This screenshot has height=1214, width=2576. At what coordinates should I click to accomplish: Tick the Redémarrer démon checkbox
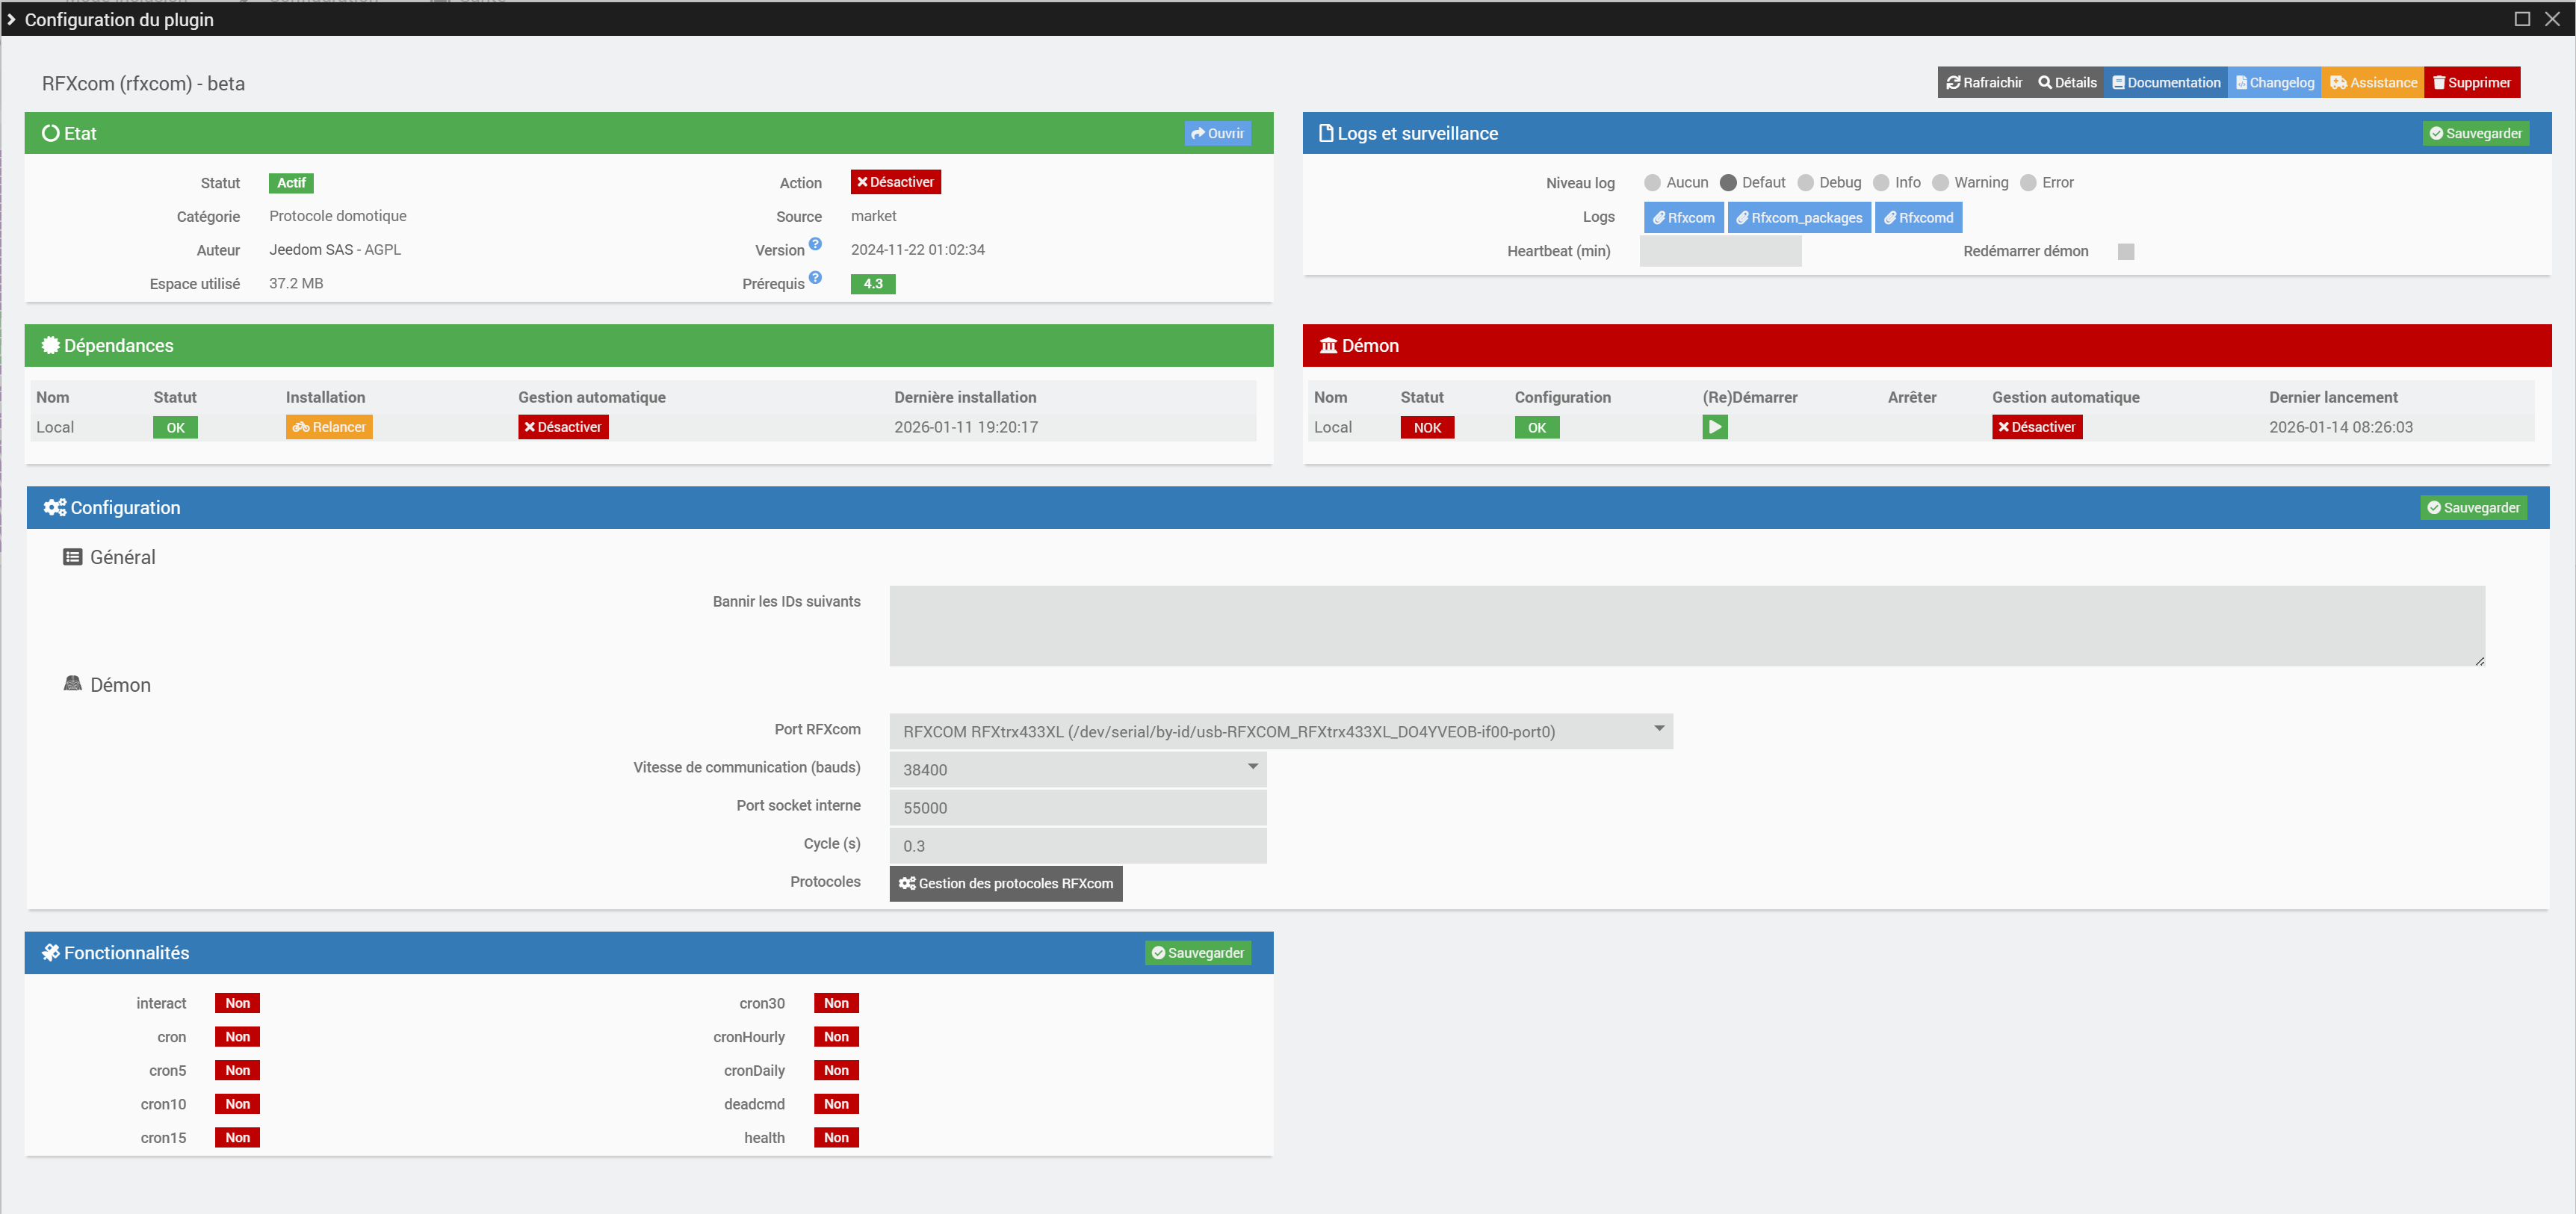[x=2125, y=251]
